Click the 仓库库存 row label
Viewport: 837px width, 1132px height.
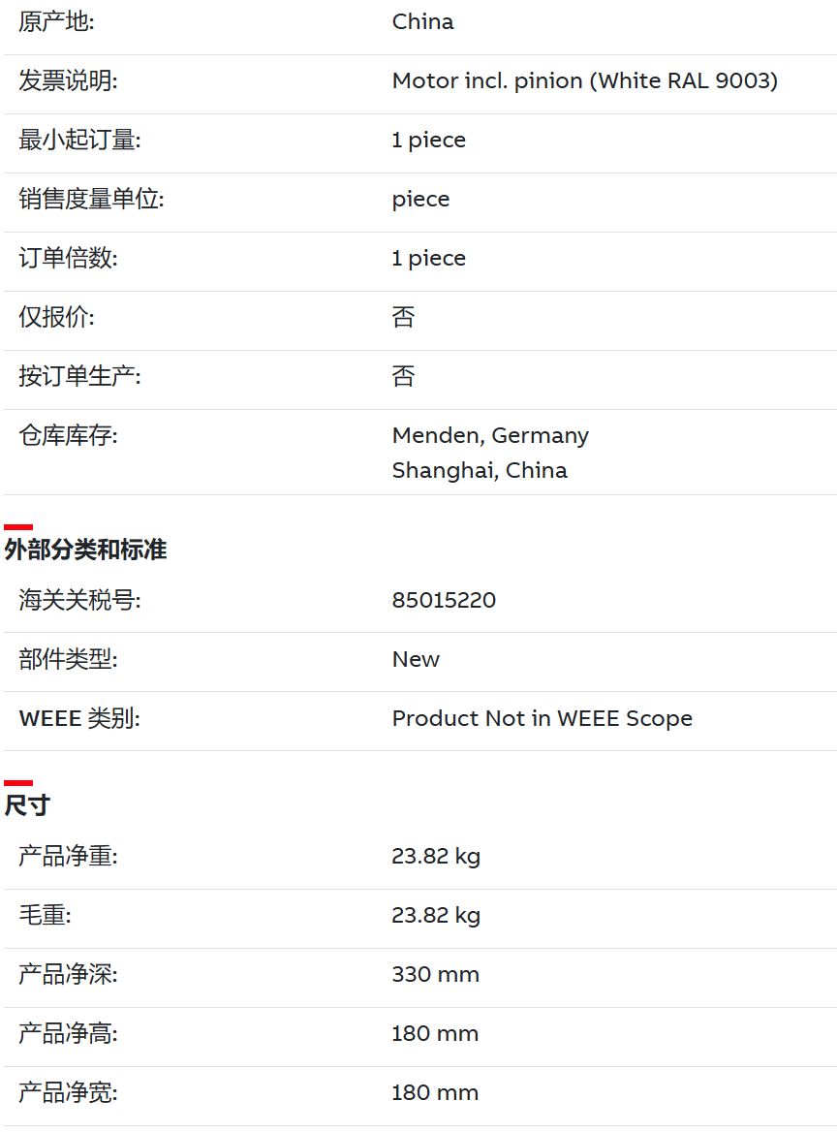coord(68,435)
